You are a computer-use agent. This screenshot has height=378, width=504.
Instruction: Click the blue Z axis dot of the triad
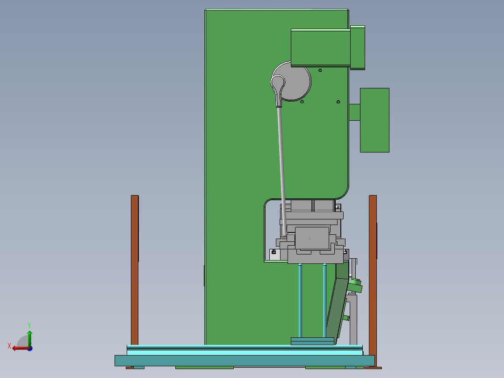[x=30, y=349]
